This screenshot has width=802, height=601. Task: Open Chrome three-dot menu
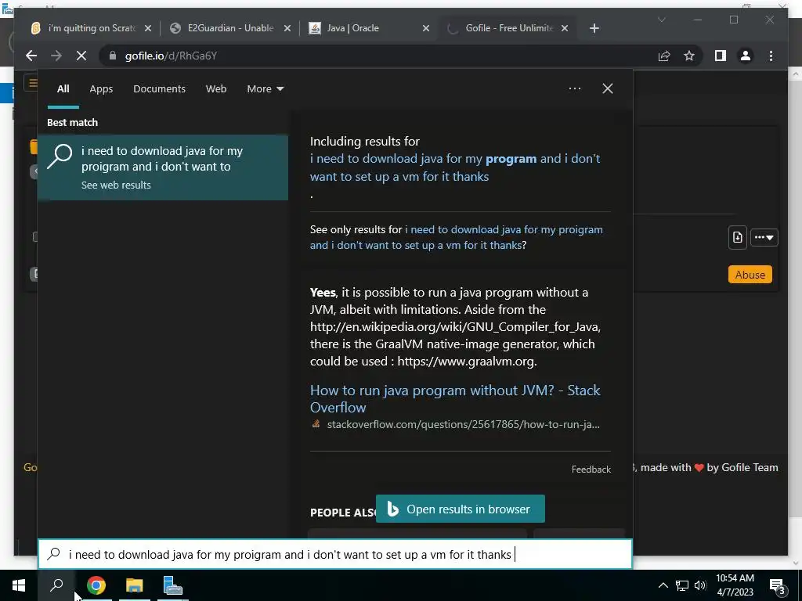tap(771, 56)
